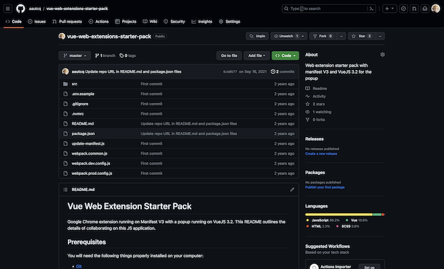Open the repository Settings tab

[x=229, y=22]
